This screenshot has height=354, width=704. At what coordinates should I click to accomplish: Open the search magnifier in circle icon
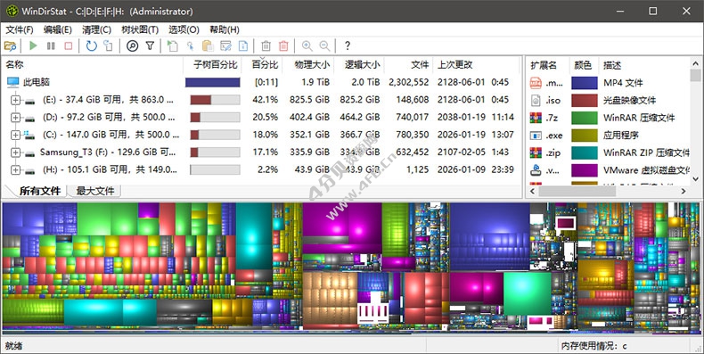[132, 45]
